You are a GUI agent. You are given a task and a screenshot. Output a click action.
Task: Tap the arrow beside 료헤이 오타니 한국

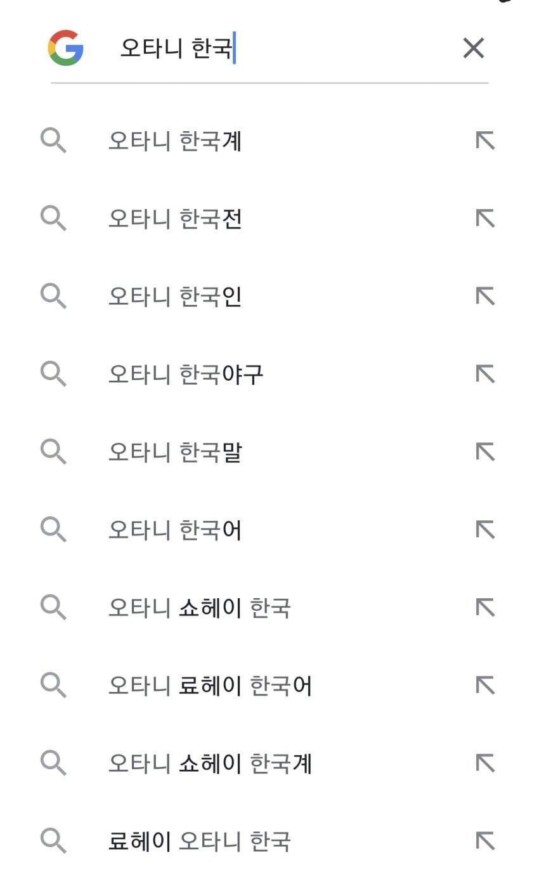pos(485,841)
